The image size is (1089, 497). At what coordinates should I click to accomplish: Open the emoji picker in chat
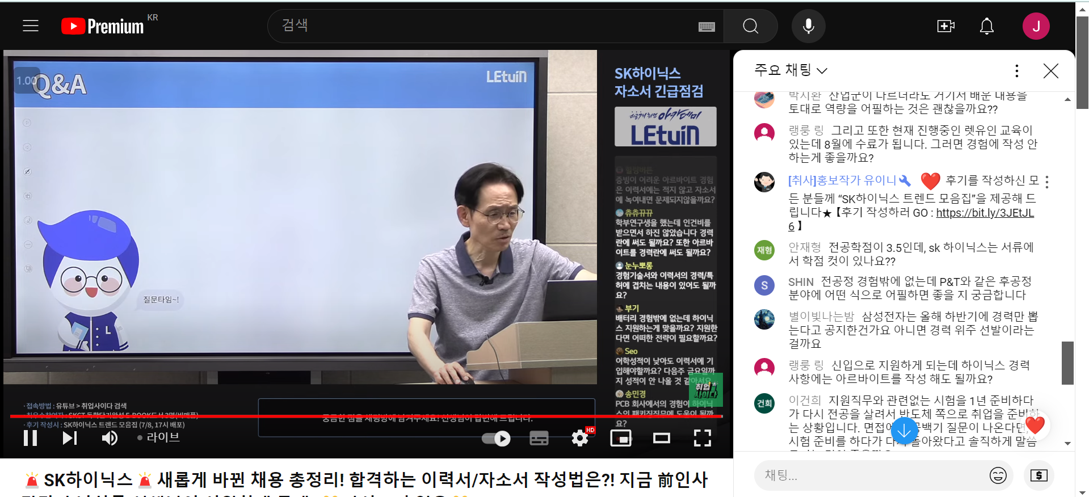(x=998, y=475)
